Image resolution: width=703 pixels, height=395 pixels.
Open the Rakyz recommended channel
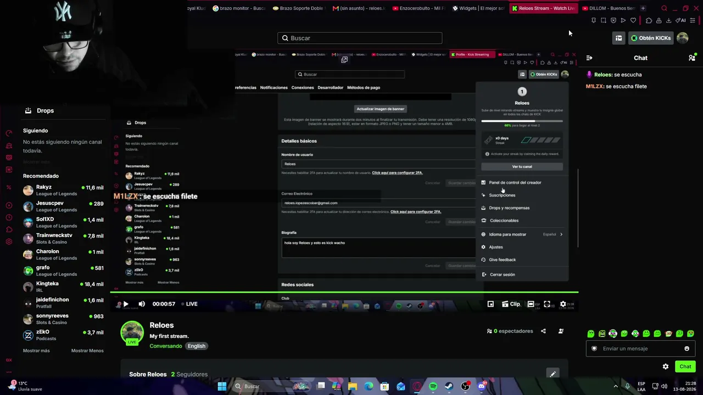click(63, 190)
